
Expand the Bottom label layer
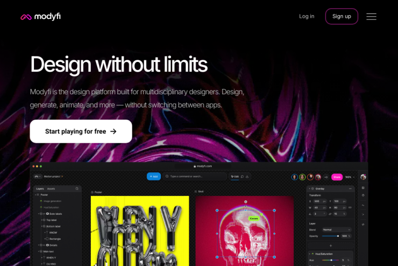(41, 226)
